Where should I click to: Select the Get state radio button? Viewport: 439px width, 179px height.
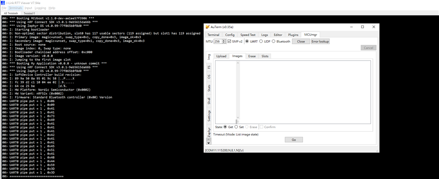click(x=225, y=127)
